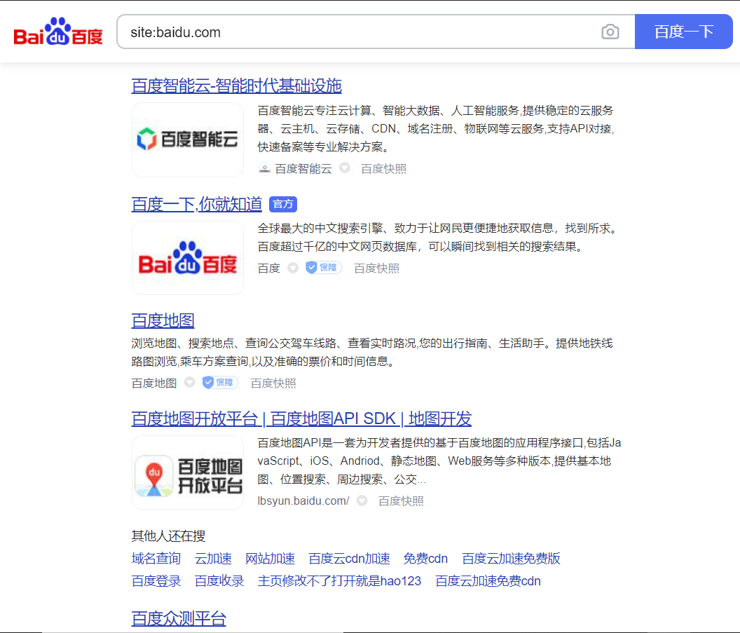This screenshot has width=740, height=633.
Task: Click the Baidu logo result thumbnail
Action: coord(187,258)
